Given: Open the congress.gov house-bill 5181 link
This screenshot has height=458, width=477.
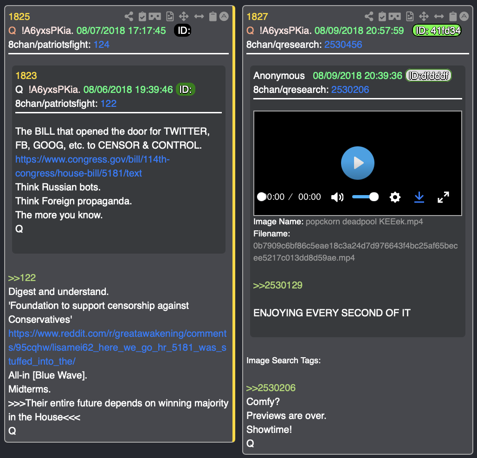Looking at the screenshot, I should point(92,166).
